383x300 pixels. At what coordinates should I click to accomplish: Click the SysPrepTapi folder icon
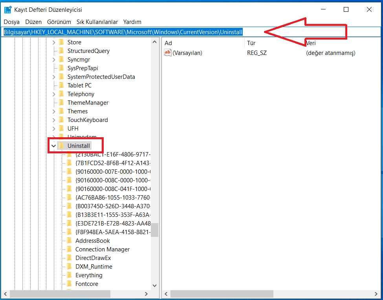click(62, 68)
